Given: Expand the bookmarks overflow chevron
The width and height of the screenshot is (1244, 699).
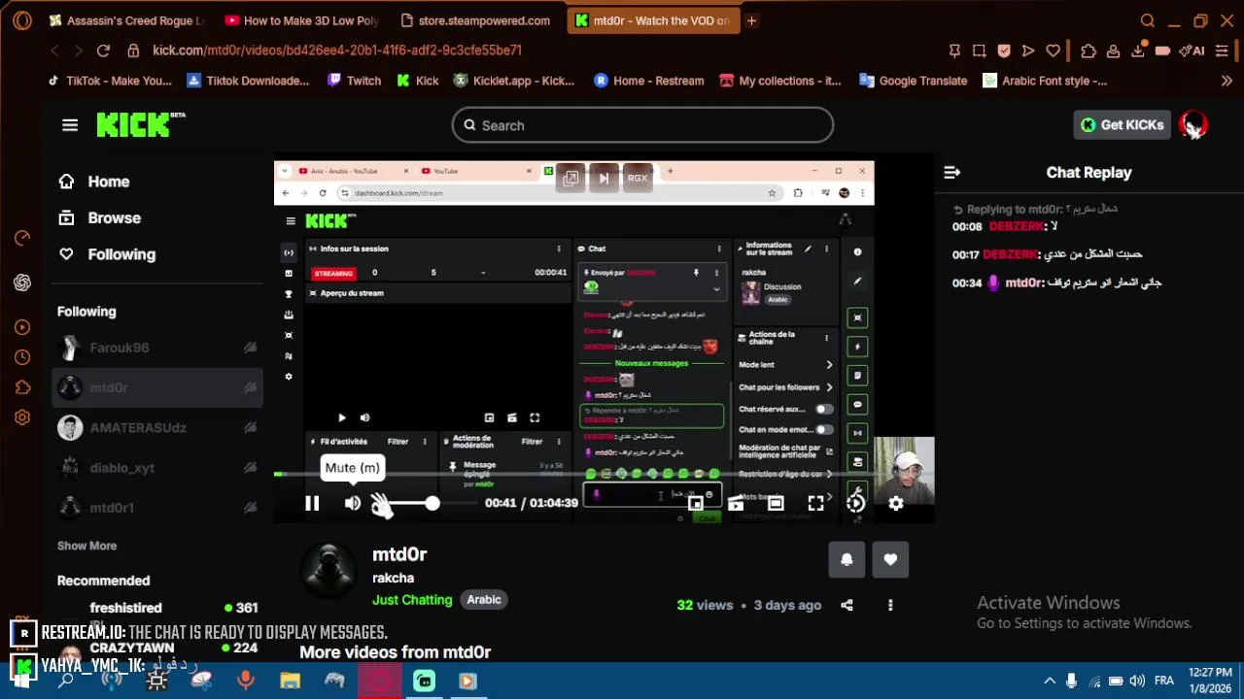Looking at the screenshot, I should [x=1227, y=81].
